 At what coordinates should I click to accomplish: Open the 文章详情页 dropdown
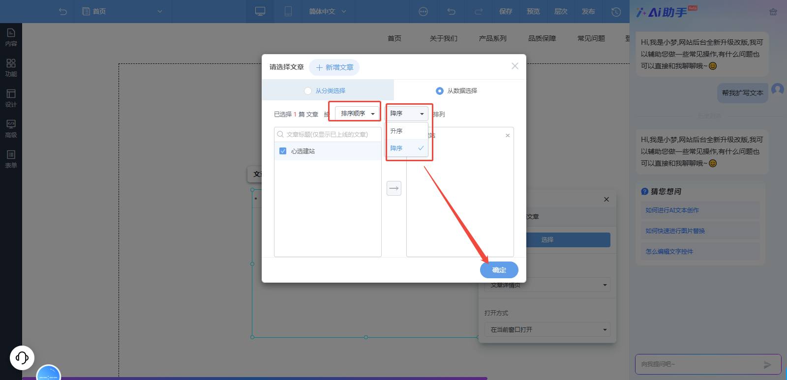547,285
